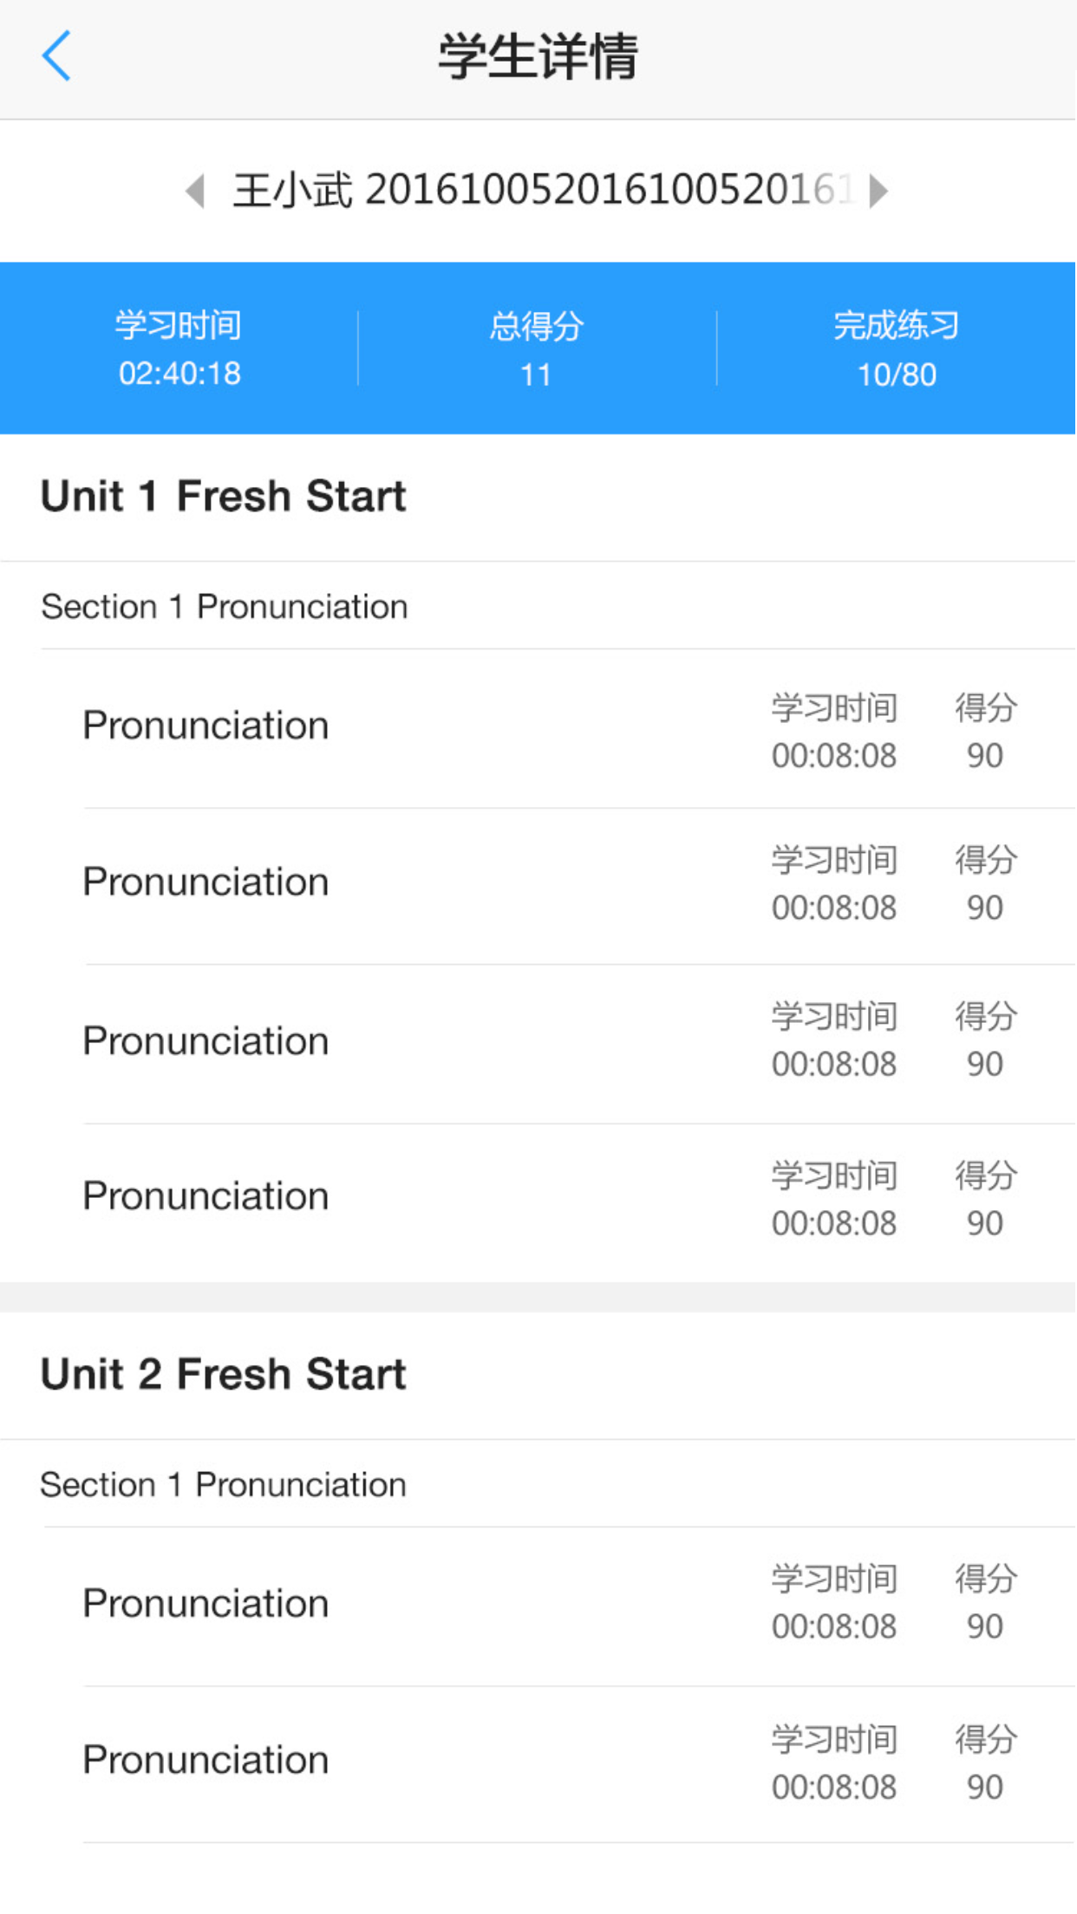Open the fourth Pronunciation exercise in Unit 1
This screenshot has height=1914, width=1077.
[206, 1196]
